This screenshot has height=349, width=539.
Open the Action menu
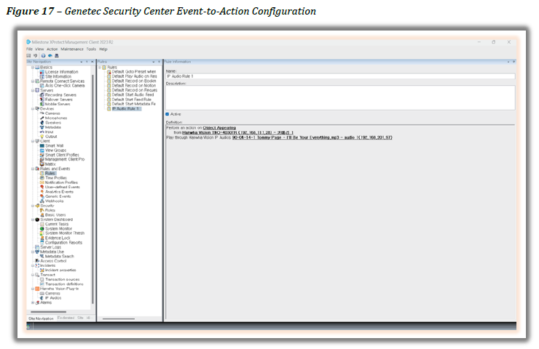(52, 49)
